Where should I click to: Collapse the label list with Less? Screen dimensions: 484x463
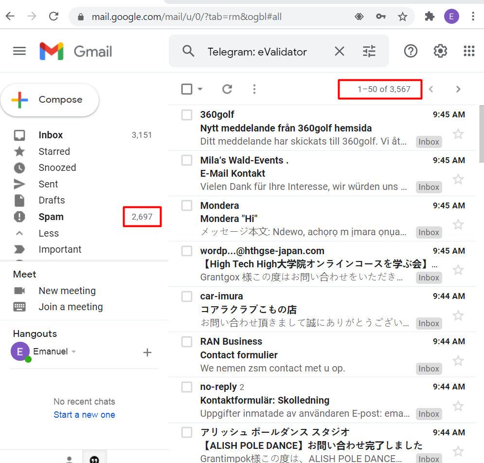click(x=48, y=233)
